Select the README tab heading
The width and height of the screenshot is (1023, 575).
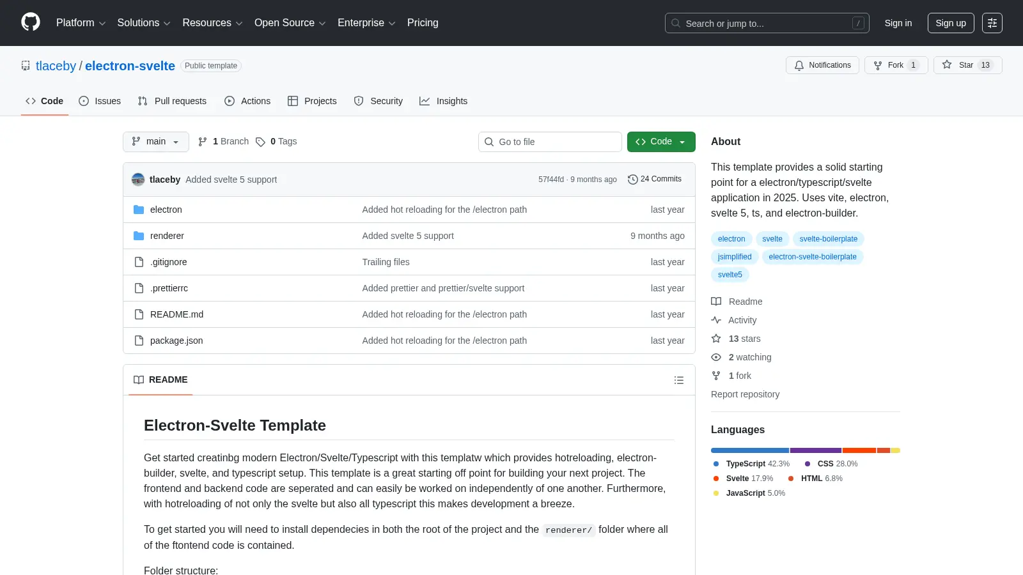[160, 380]
